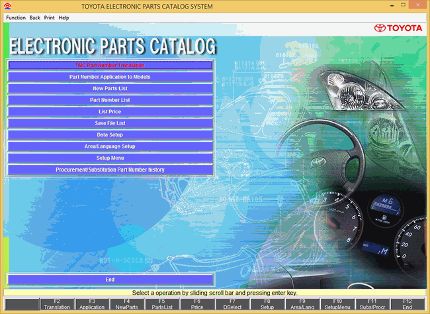430x314 pixels.
Task: Click the F8 Setup function key
Action: coord(267,304)
